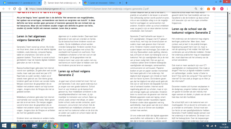Viewport: 231px width, 129px height.
Task: Click heading 'Leren op school volgens Generatie Z'
Action: pyautogui.click(x=74, y=73)
